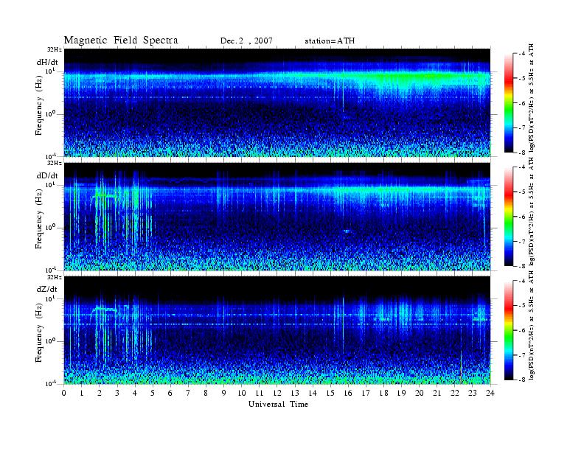The image size is (584, 451).
Task: Click the dD/dt panel label
Action: (x=47, y=175)
